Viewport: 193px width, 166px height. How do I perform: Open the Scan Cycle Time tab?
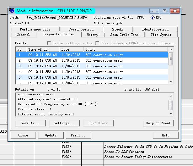124,35
